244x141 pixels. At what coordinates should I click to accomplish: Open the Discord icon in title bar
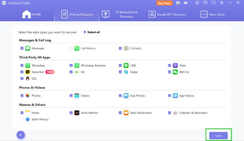point(186,3)
